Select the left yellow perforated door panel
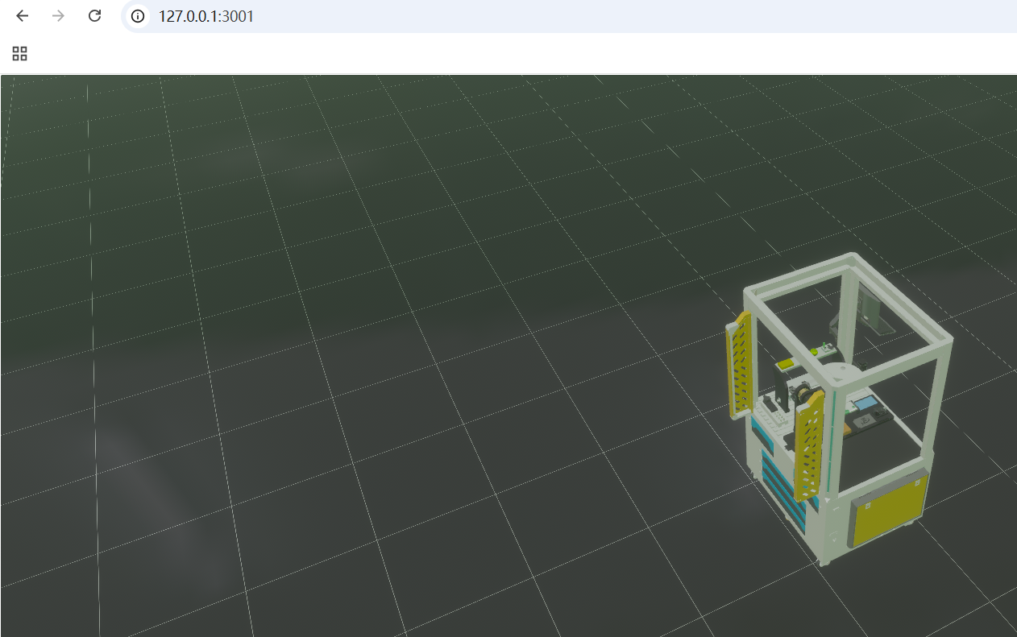The width and height of the screenshot is (1017, 637). (741, 363)
